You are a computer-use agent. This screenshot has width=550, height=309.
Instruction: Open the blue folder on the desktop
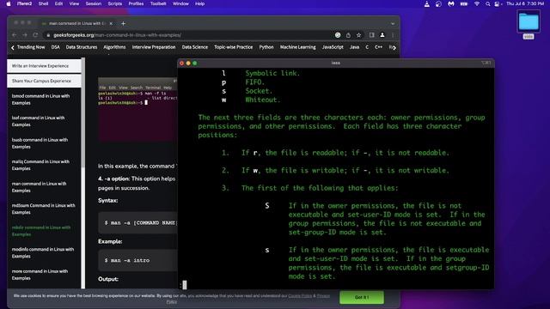pyautogui.click(x=529, y=21)
